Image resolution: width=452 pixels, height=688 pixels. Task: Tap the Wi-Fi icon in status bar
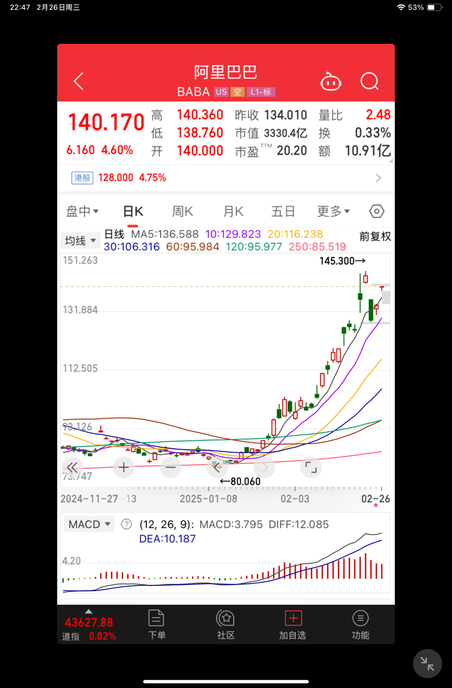(401, 7)
